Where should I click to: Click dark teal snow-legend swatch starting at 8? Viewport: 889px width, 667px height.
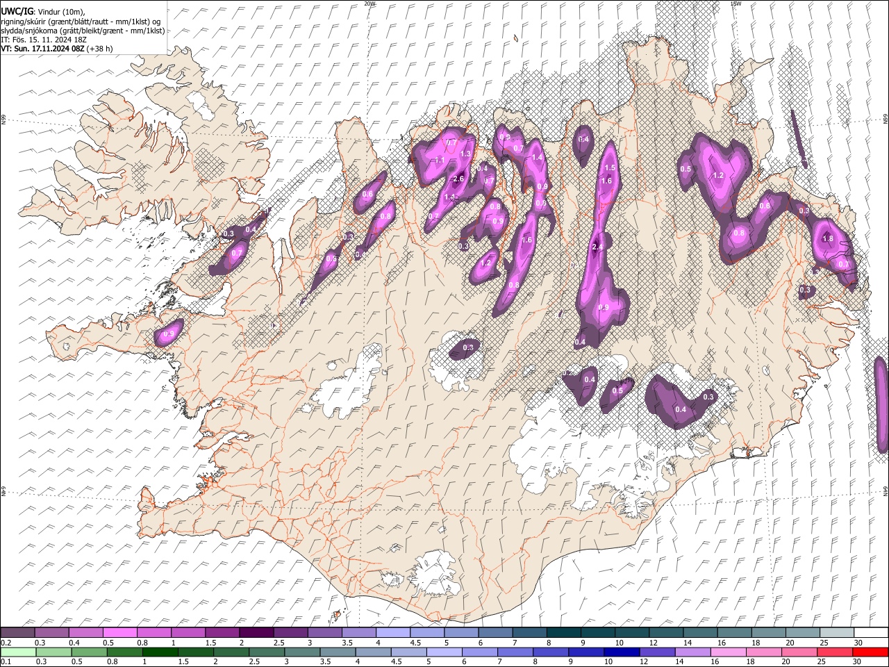[563, 632]
